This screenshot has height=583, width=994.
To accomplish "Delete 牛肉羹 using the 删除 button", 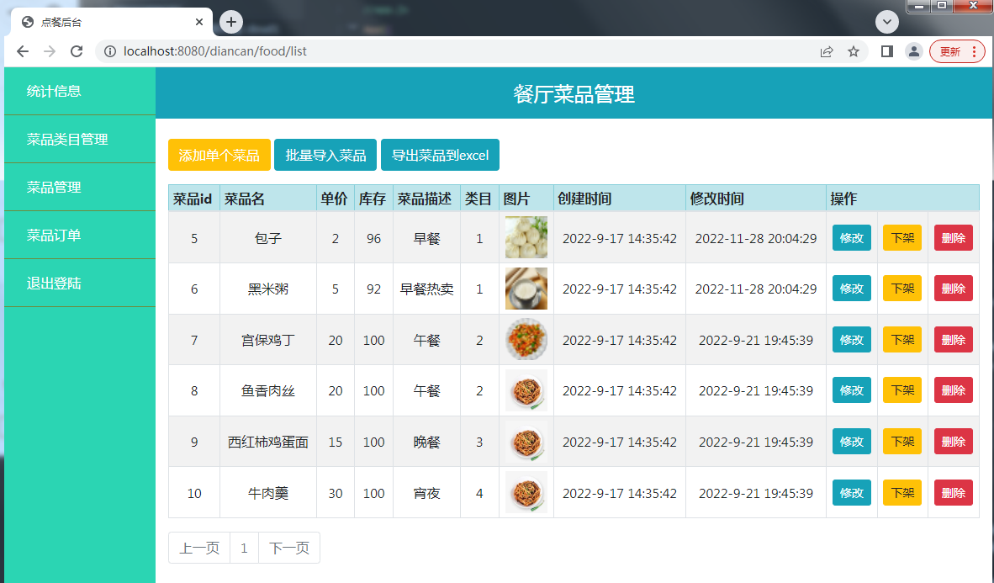I will [953, 493].
